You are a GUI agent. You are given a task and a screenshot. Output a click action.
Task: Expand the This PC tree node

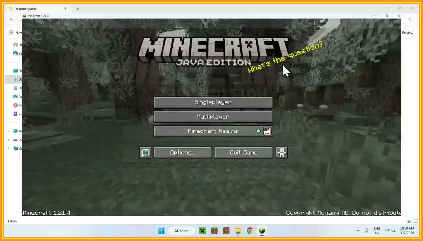9,131
